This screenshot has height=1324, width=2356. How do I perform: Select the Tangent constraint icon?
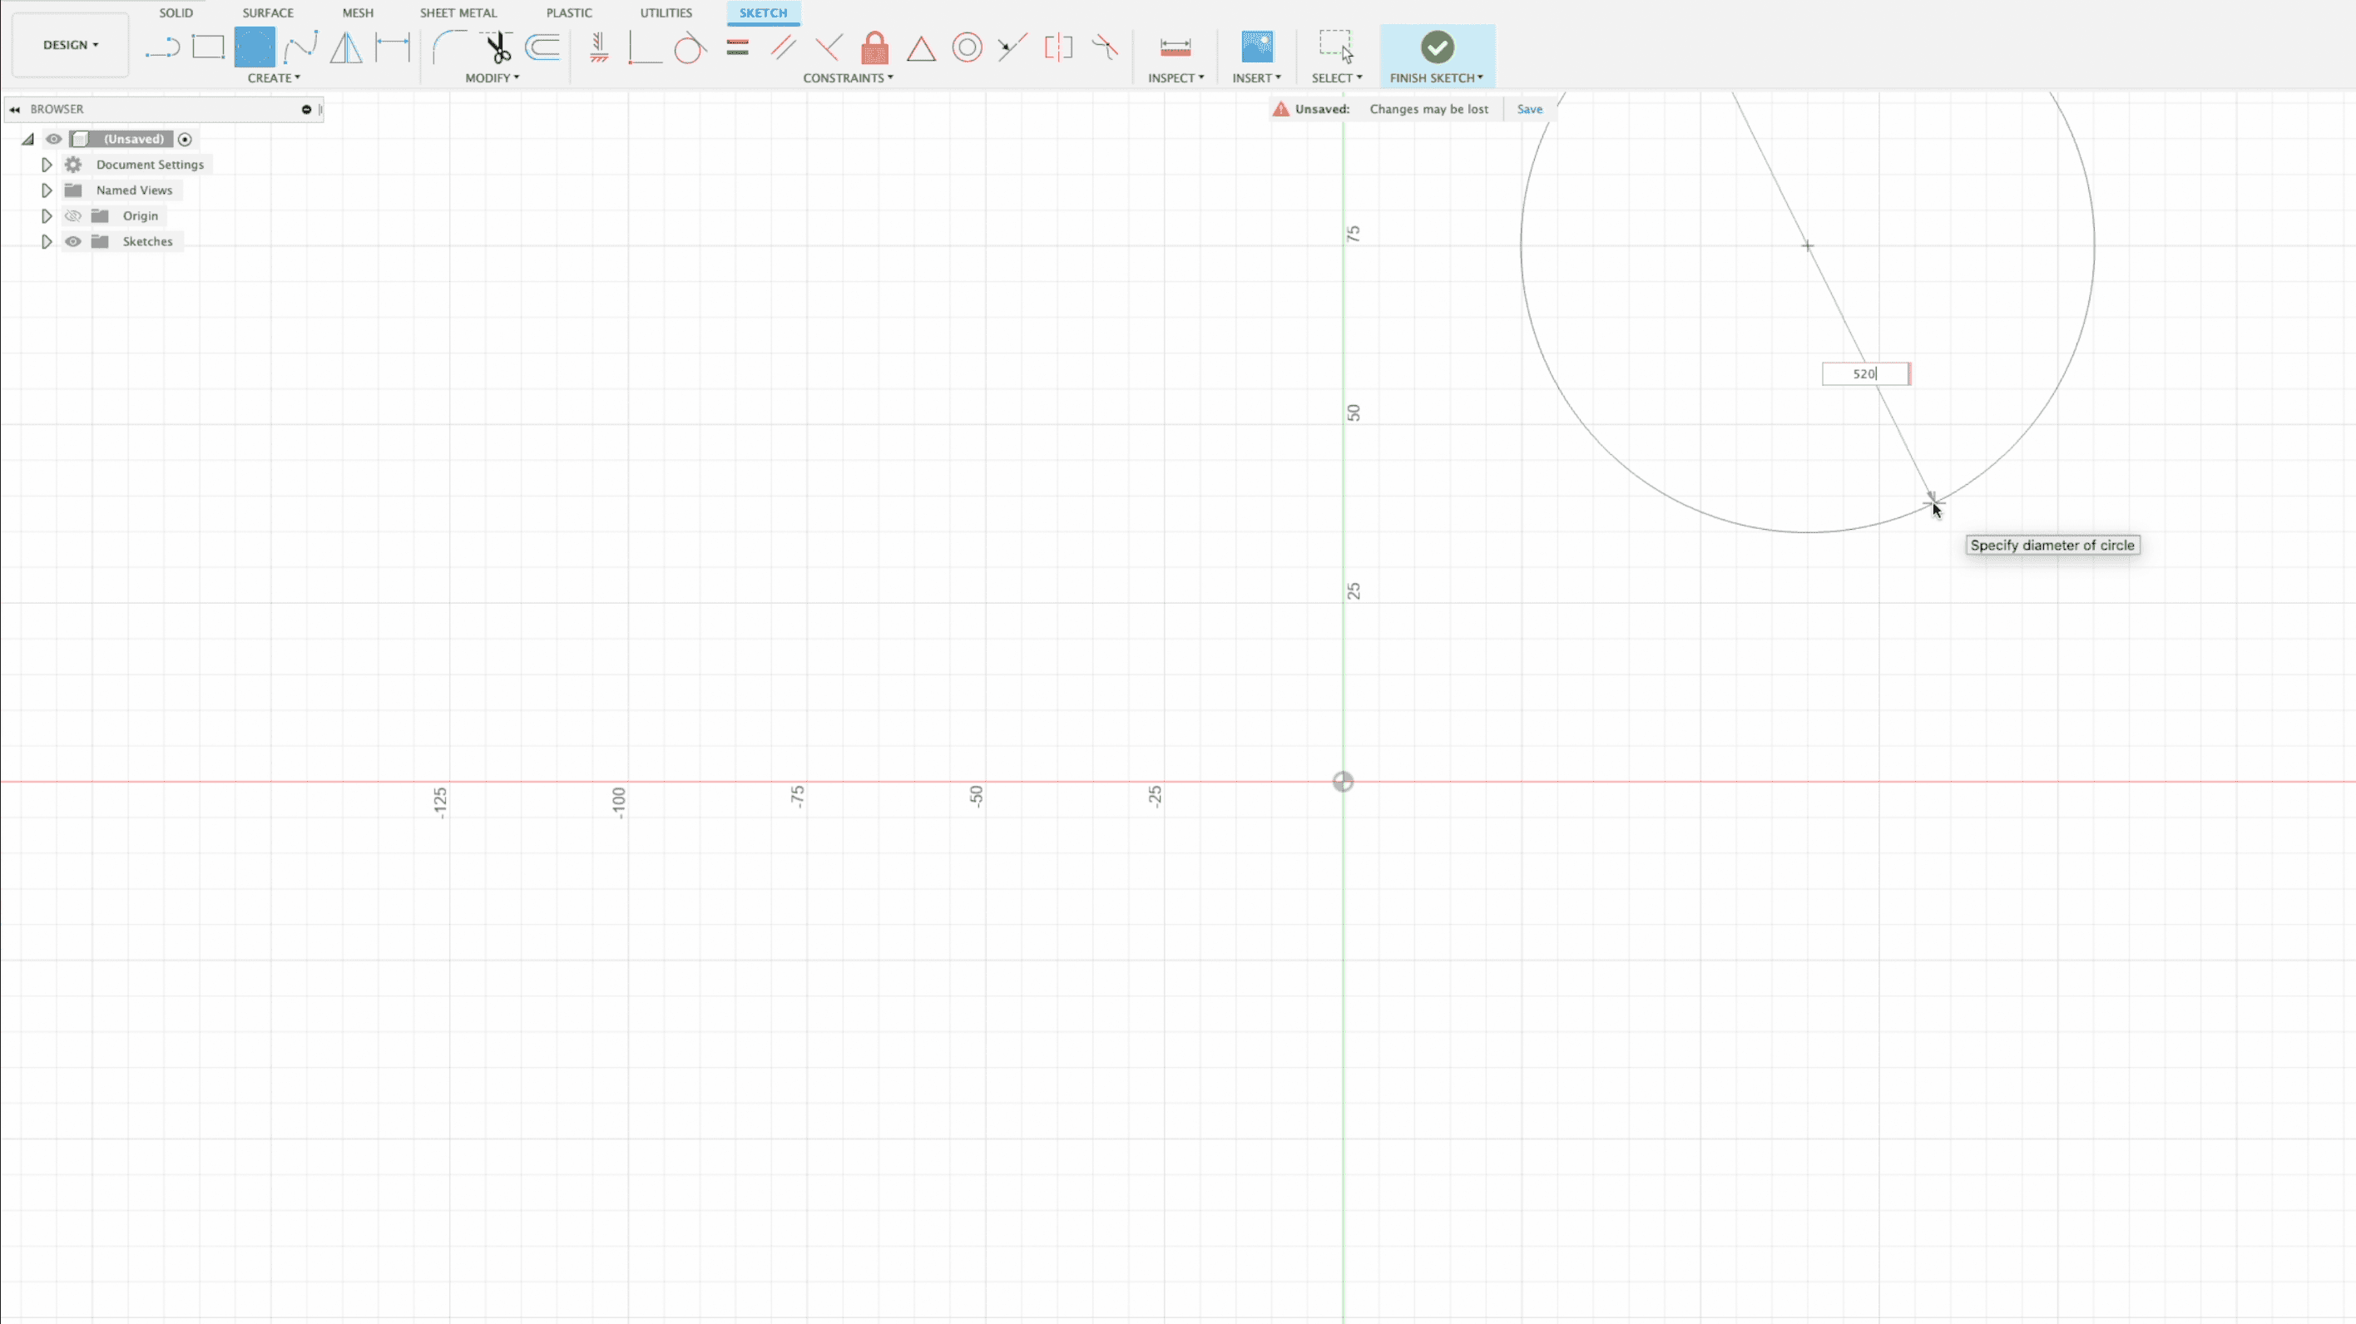(690, 47)
